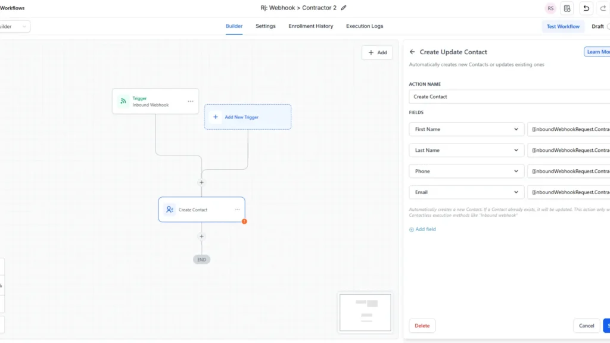Open the RS user avatar

(x=550, y=8)
